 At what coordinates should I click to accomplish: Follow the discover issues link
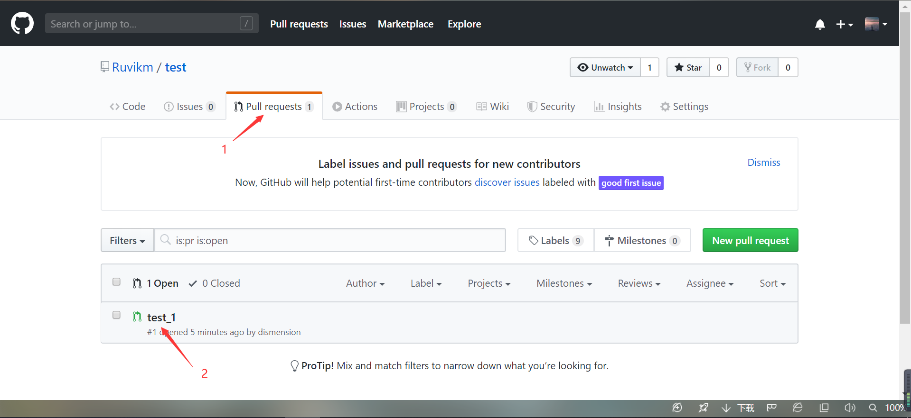[x=507, y=182]
